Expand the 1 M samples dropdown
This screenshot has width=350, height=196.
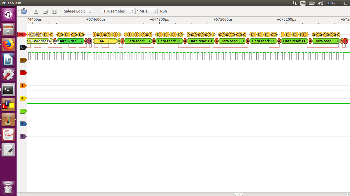tap(118, 11)
